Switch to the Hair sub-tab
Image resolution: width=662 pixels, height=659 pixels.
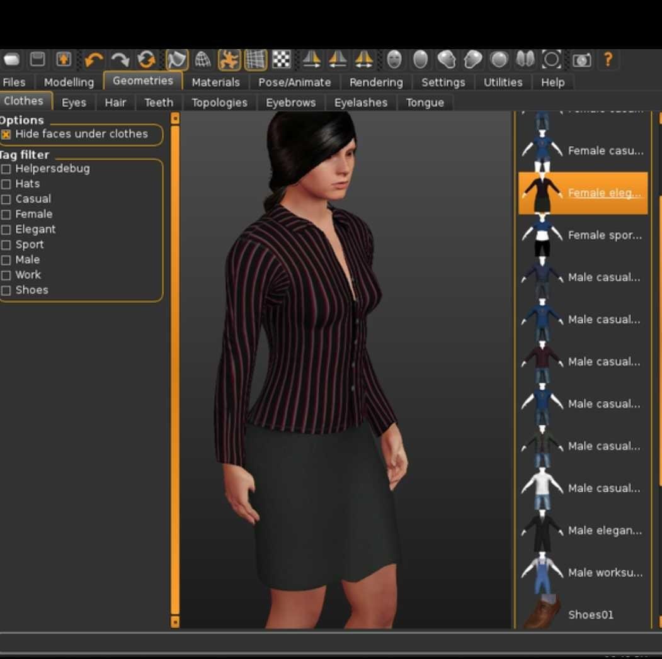pyautogui.click(x=115, y=103)
